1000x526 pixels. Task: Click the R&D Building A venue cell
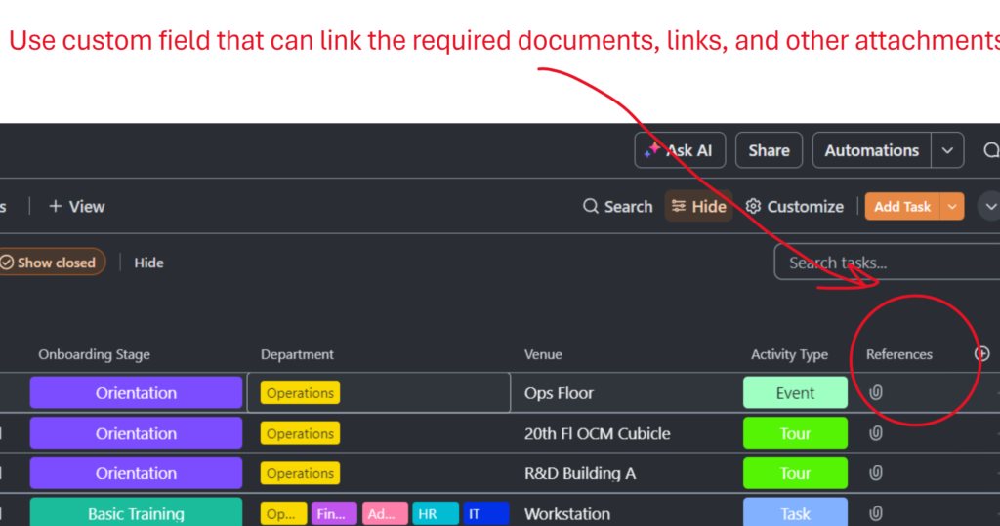(580, 473)
